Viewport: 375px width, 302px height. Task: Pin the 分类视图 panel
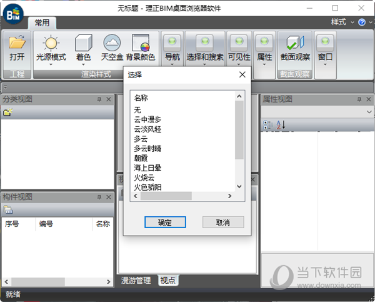click(99, 99)
